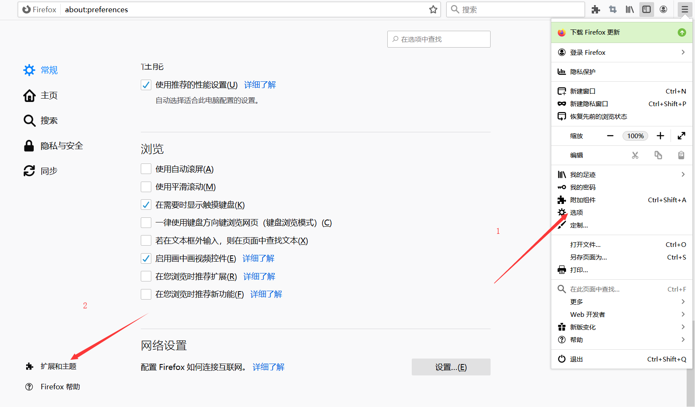The image size is (695, 407).
Task: Open the extensions puzzle icon in toolbar
Action: click(x=596, y=9)
